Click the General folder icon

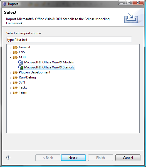[15, 47]
